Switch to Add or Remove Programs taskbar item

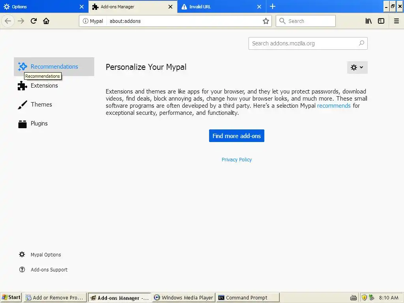(x=55, y=297)
